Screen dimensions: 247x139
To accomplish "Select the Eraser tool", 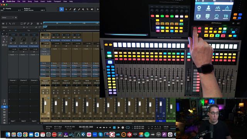I will pyautogui.click(x=74, y=9).
